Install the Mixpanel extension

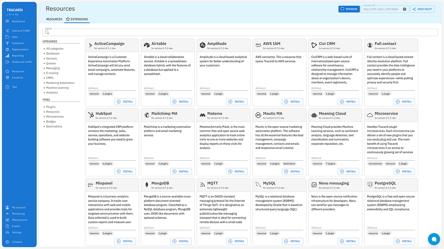(125, 241)
